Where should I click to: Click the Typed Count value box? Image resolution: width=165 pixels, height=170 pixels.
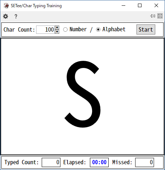[x=51, y=162]
